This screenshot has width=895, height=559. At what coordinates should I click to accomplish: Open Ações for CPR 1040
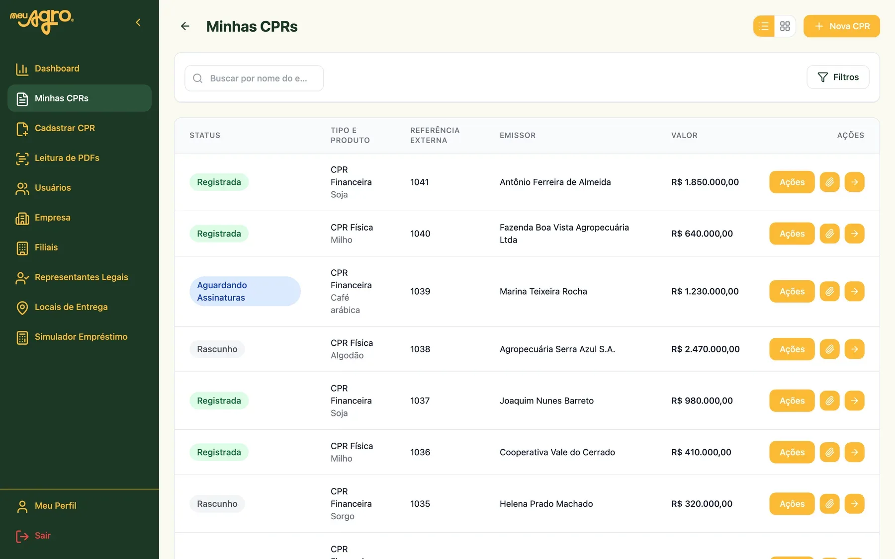coord(792,234)
